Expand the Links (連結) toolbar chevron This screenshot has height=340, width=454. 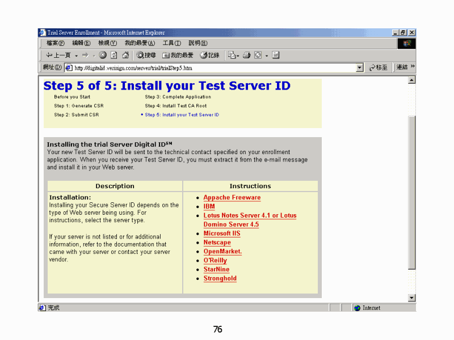pos(413,67)
